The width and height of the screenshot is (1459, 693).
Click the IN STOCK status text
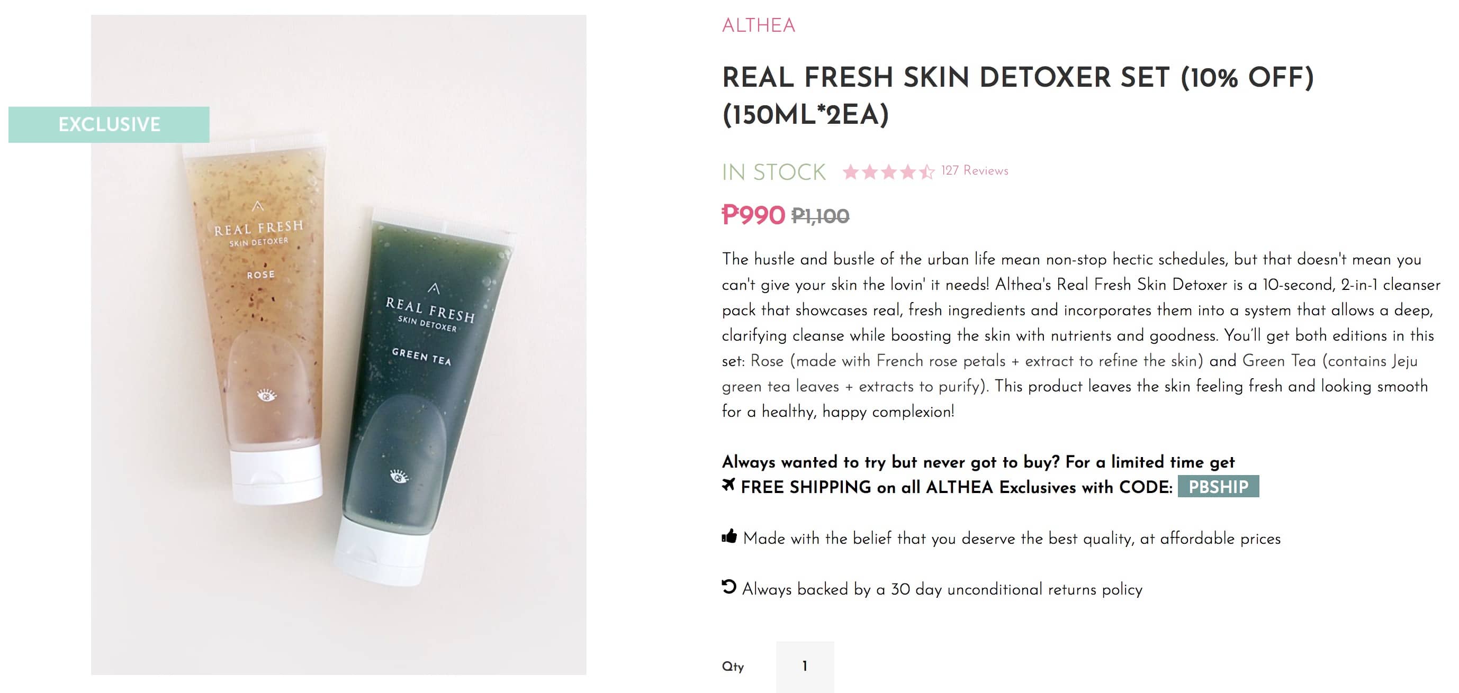pos(773,172)
